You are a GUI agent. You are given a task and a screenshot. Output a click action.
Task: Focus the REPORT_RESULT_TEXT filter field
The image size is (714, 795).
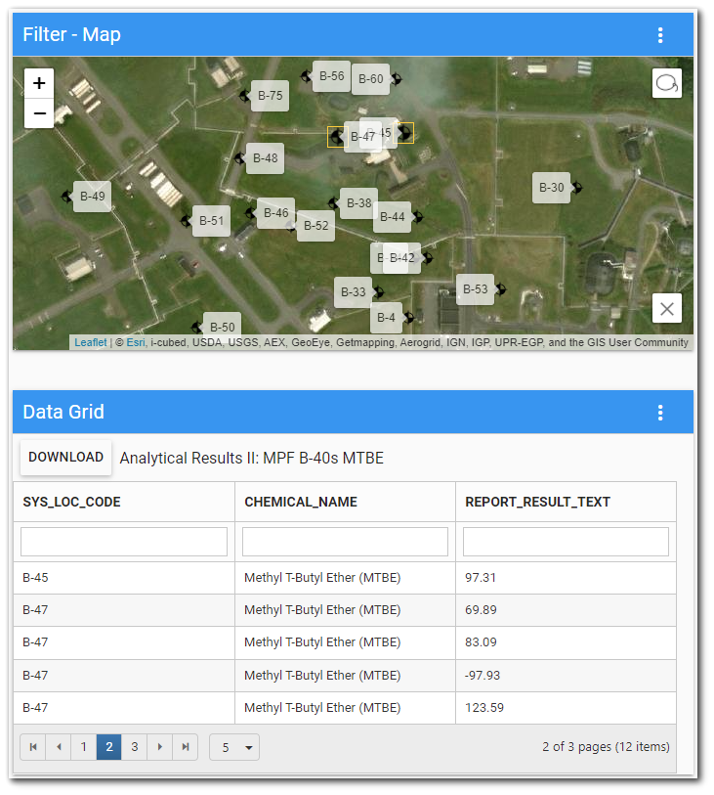[x=567, y=542]
